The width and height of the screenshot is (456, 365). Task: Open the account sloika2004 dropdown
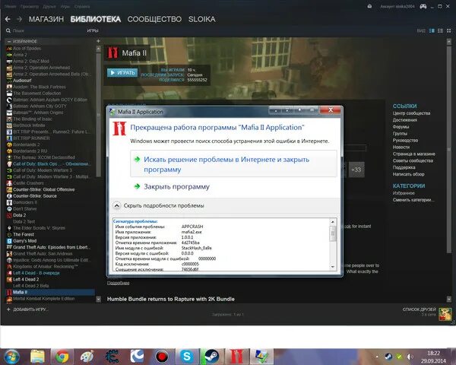click(397, 6)
